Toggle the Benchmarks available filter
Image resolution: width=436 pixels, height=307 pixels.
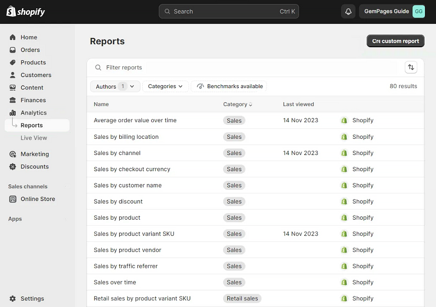pyautogui.click(x=229, y=86)
